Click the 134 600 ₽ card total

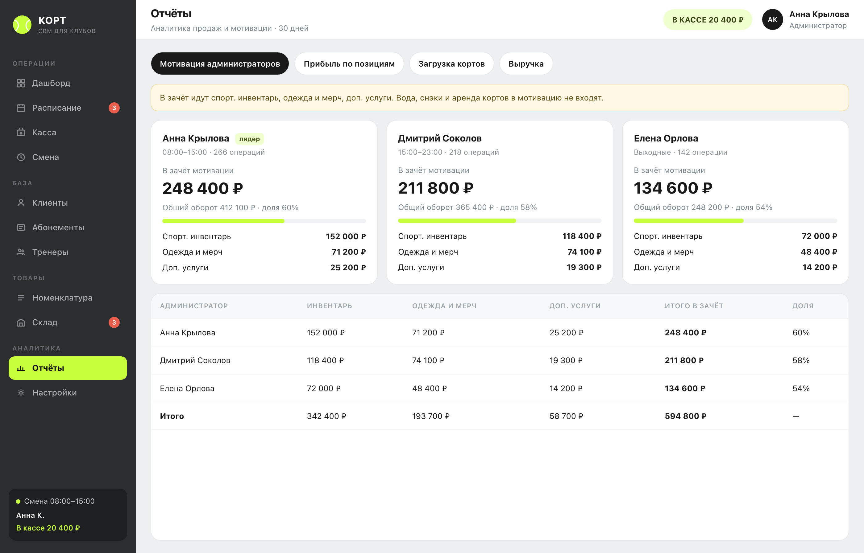[673, 188]
